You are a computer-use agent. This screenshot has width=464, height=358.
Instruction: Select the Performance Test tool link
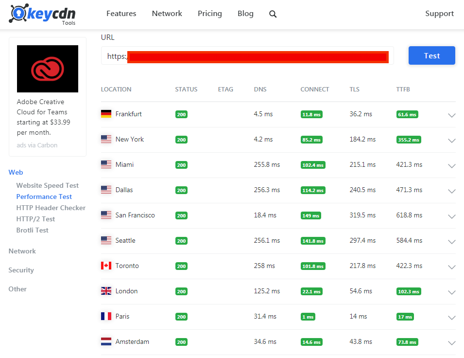[44, 197]
